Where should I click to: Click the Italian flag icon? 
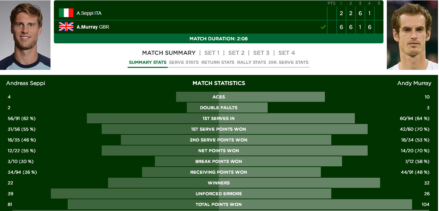[66, 13]
